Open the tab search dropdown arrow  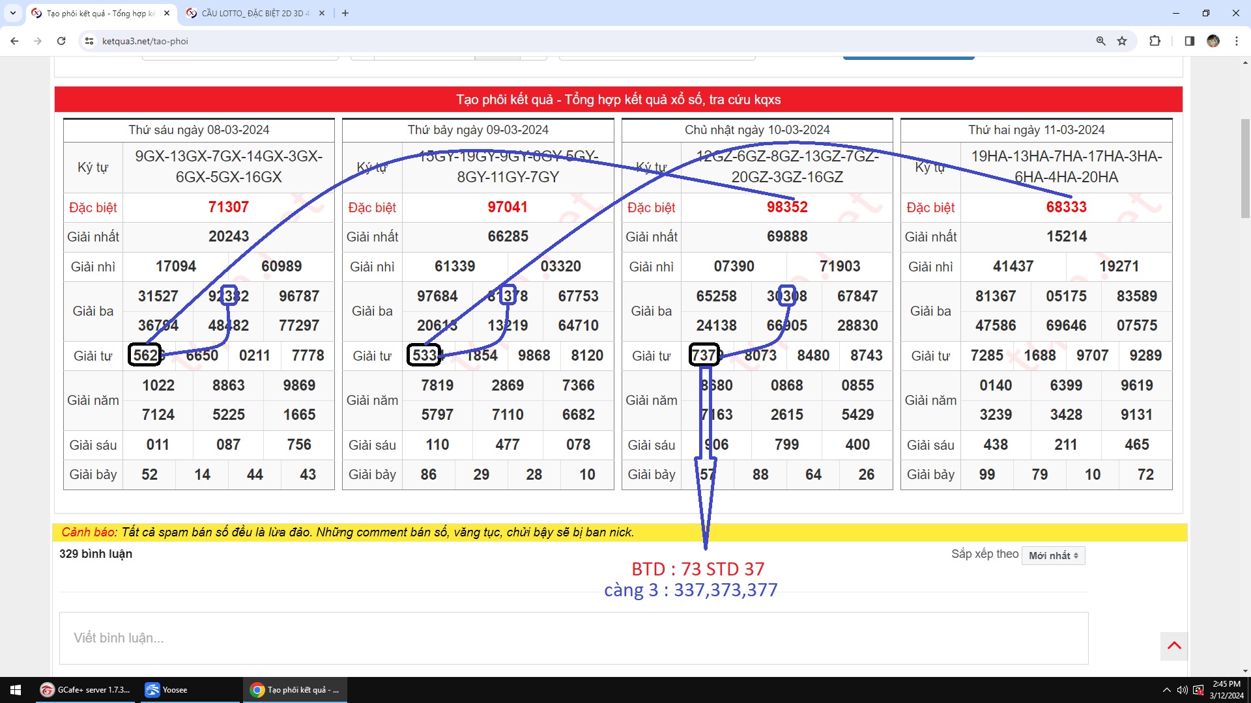coord(12,13)
